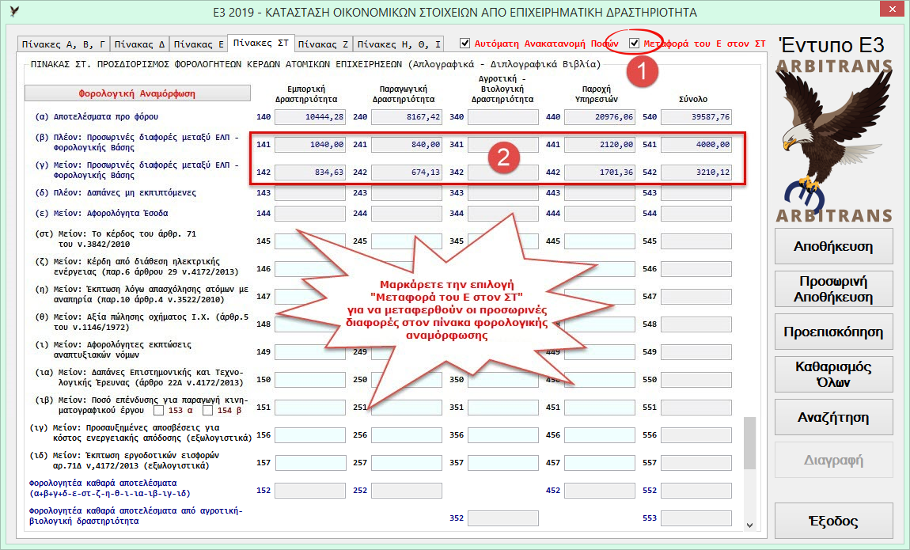Viewport: 910px width, 550px height.
Task: Click field 140 value 10444,28
Action: click(310, 117)
